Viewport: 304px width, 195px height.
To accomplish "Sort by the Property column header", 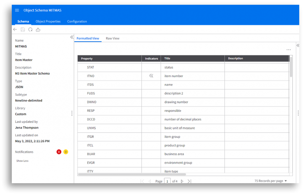I will tap(110, 58).
